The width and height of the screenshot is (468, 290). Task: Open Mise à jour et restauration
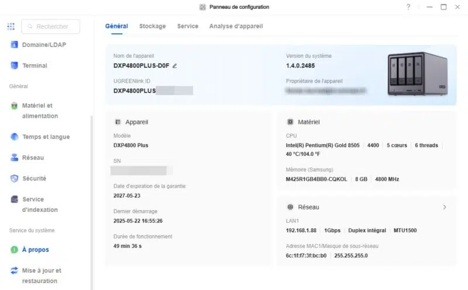coord(42,276)
